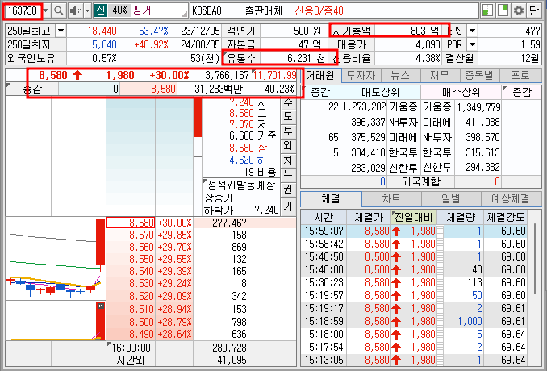Click the 250일최저 price 5,840
The image size is (547, 371).
(x=104, y=44)
